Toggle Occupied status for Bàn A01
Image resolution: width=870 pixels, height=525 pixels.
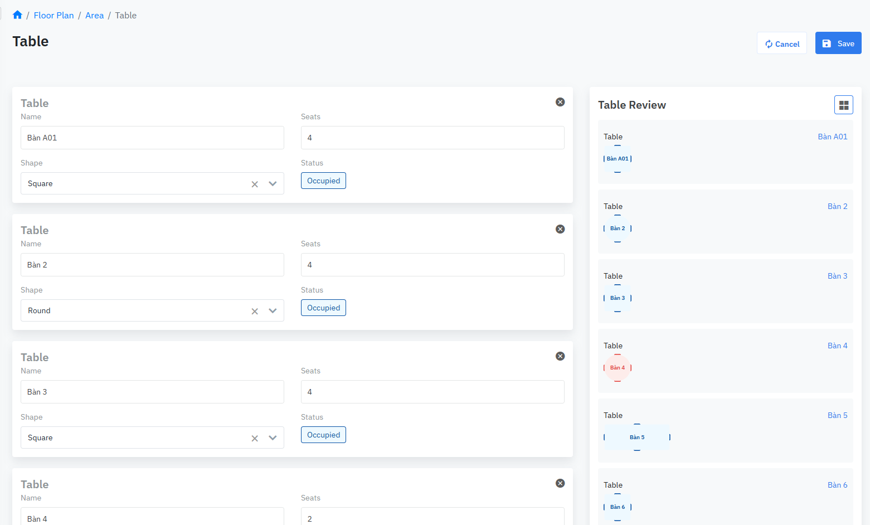click(323, 181)
